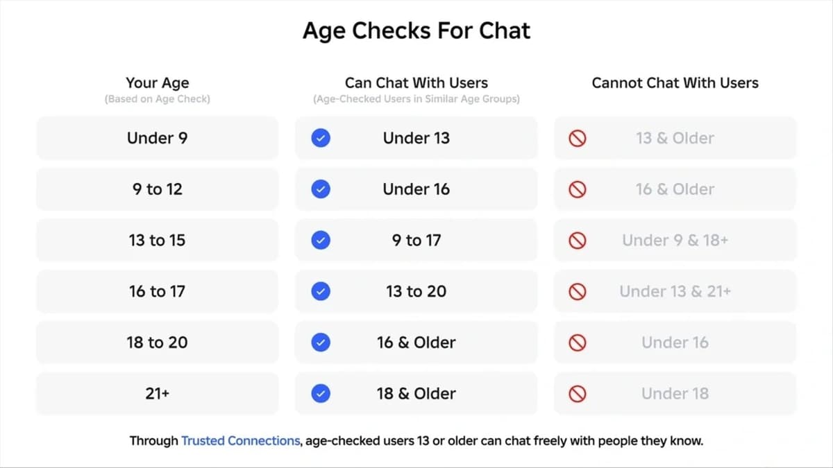The width and height of the screenshot is (833, 468).
Task: Select the 13 to 15 age row
Action: point(158,241)
